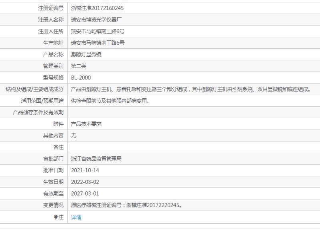This screenshot has width=320, height=233.
Task: Click the 型号规格 label
Action: [x=53, y=78]
